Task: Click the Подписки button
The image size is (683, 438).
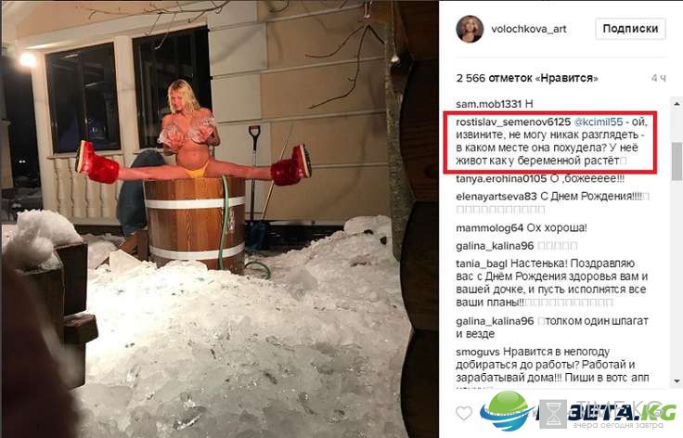Action: point(630,29)
